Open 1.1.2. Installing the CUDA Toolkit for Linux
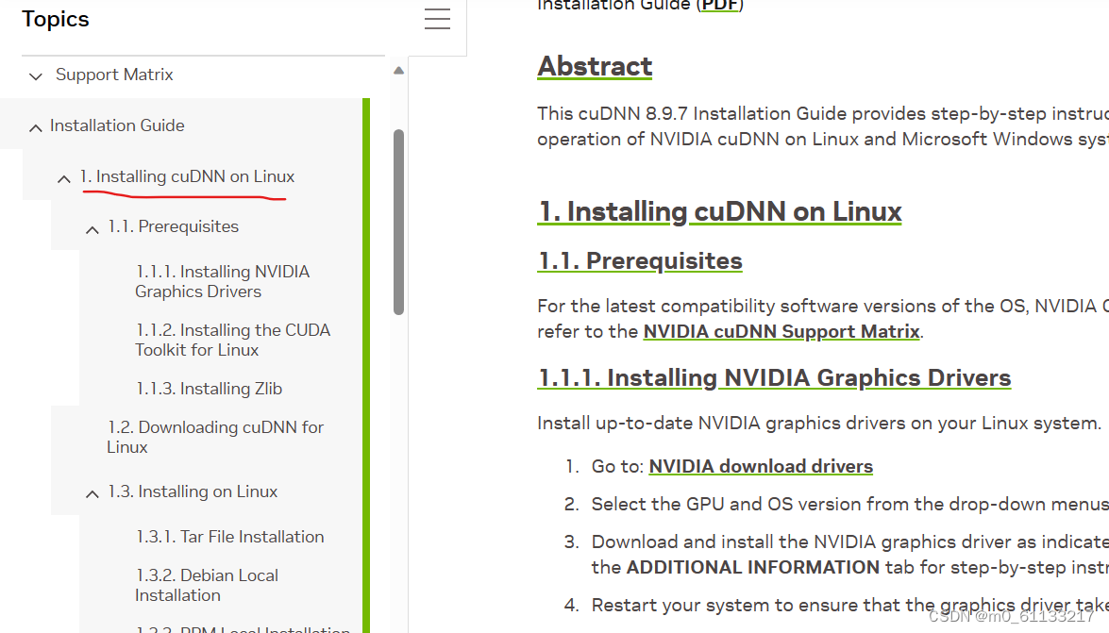This screenshot has height=633, width=1109. 232,341
